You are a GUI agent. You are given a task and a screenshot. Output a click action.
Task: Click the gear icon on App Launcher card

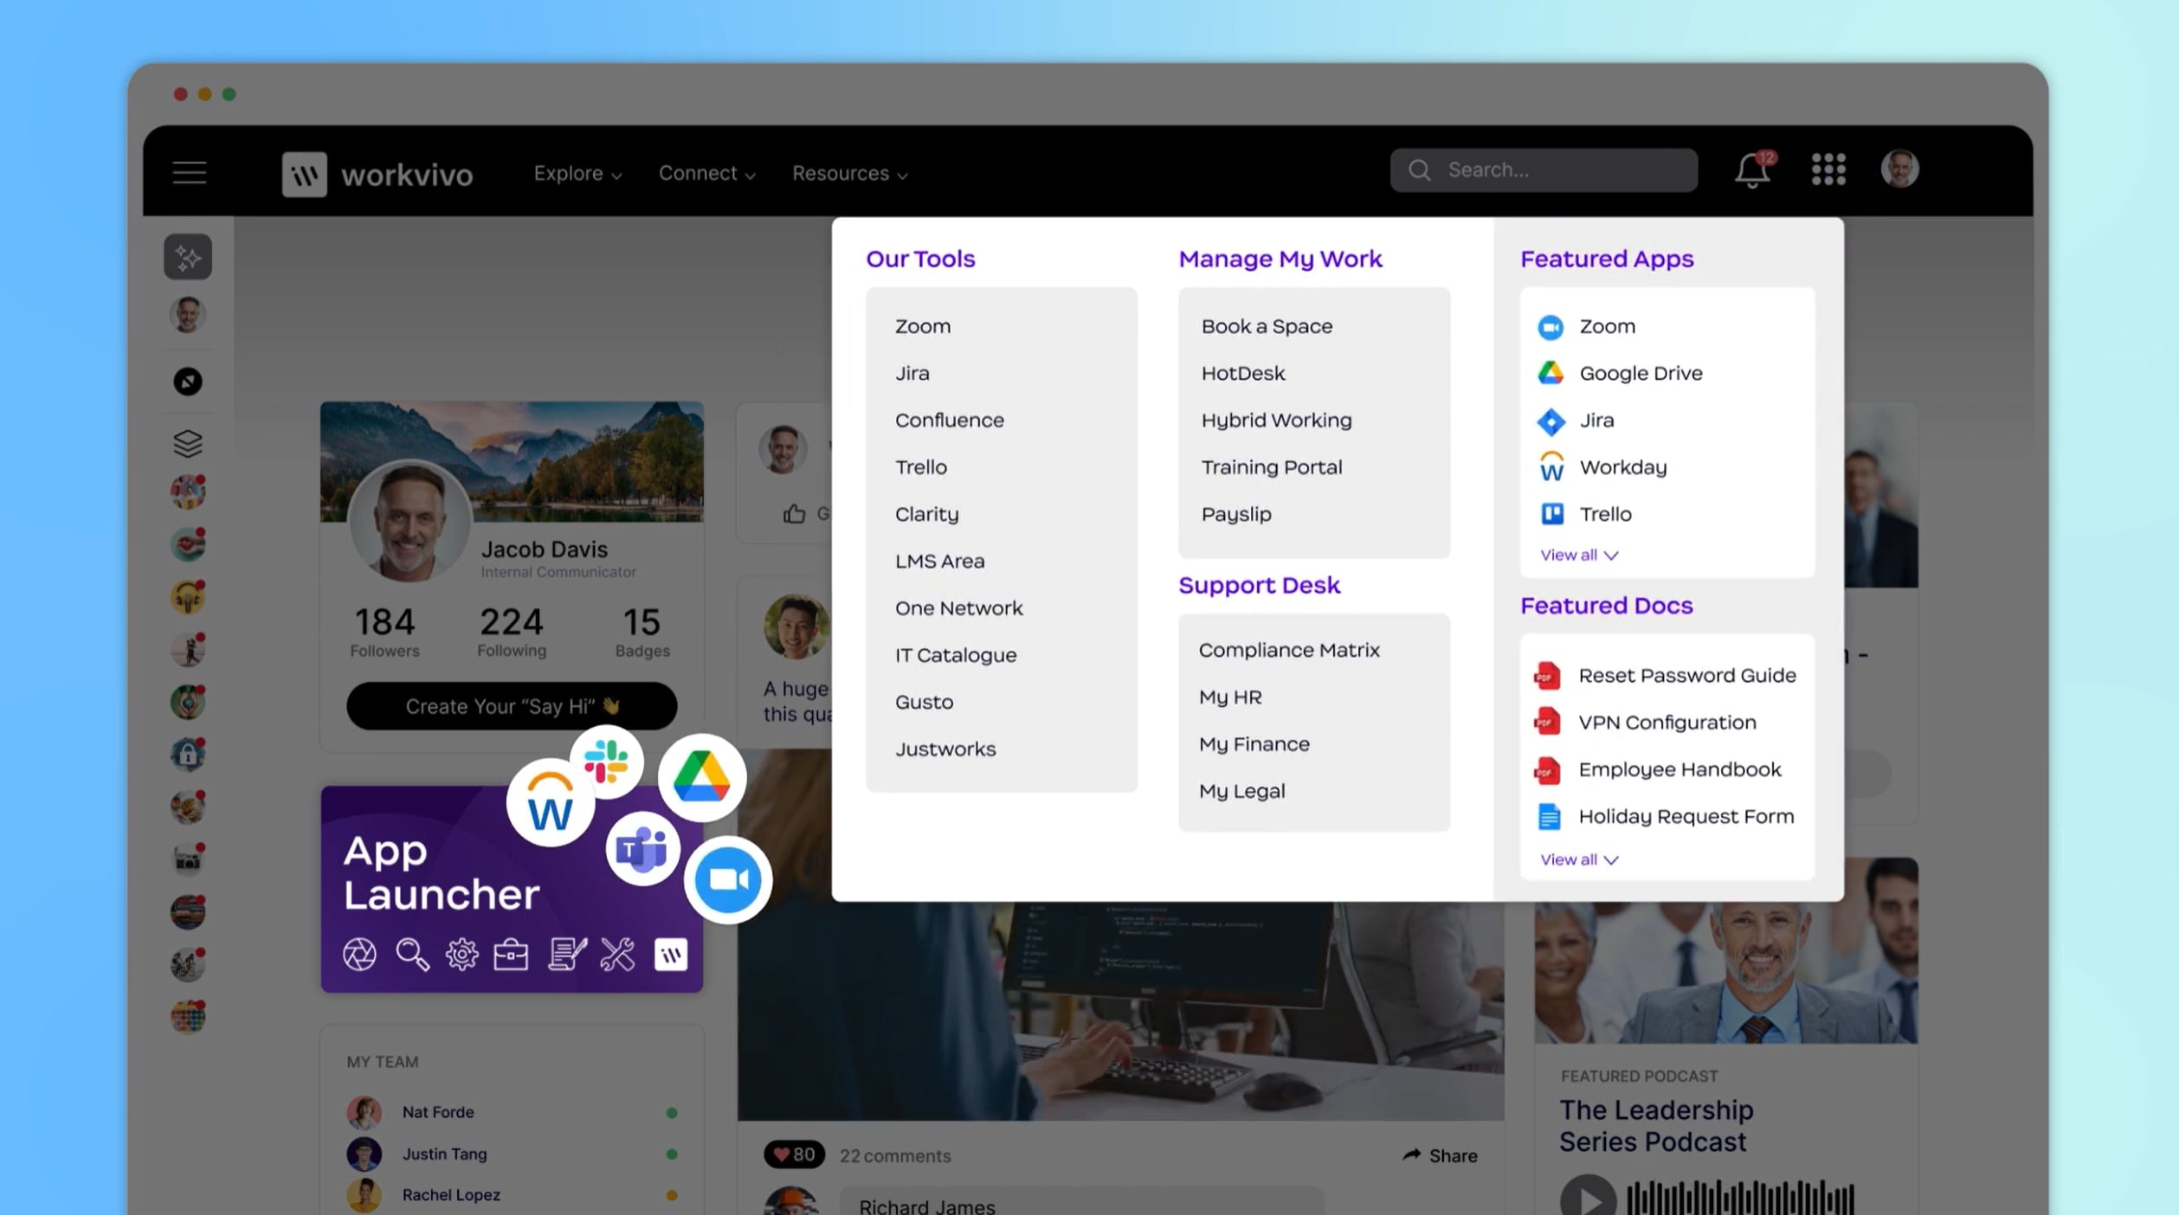pyautogui.click(x=461, y=955)
